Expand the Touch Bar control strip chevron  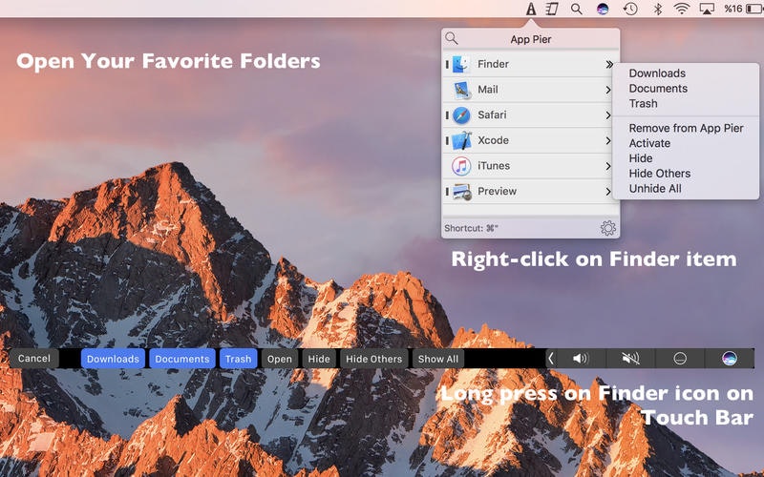(551, 359)
